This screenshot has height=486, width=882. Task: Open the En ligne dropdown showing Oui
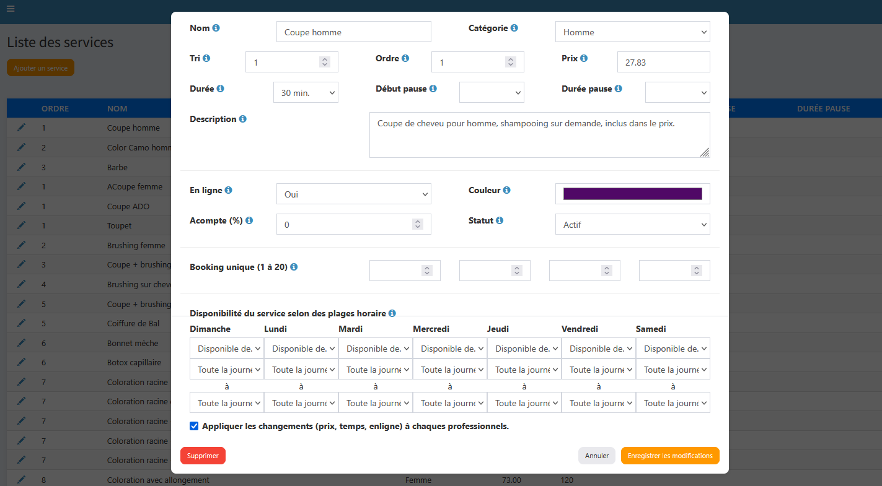[353, 194]
